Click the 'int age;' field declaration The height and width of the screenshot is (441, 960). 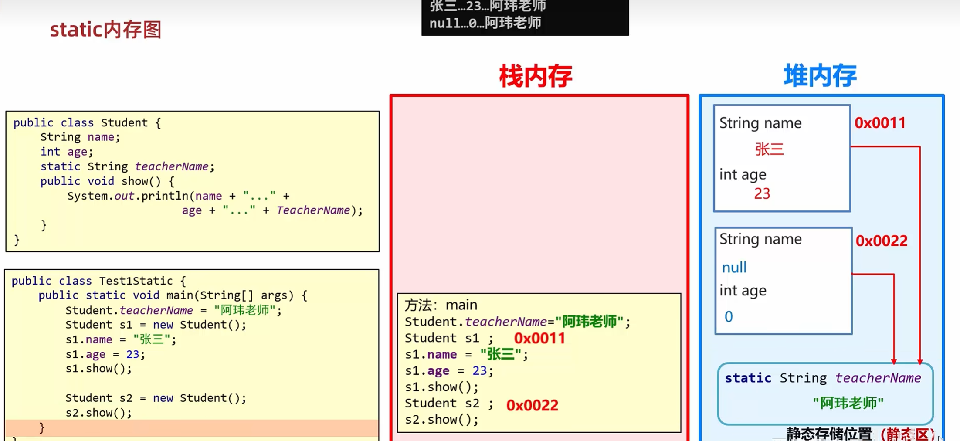67,152
